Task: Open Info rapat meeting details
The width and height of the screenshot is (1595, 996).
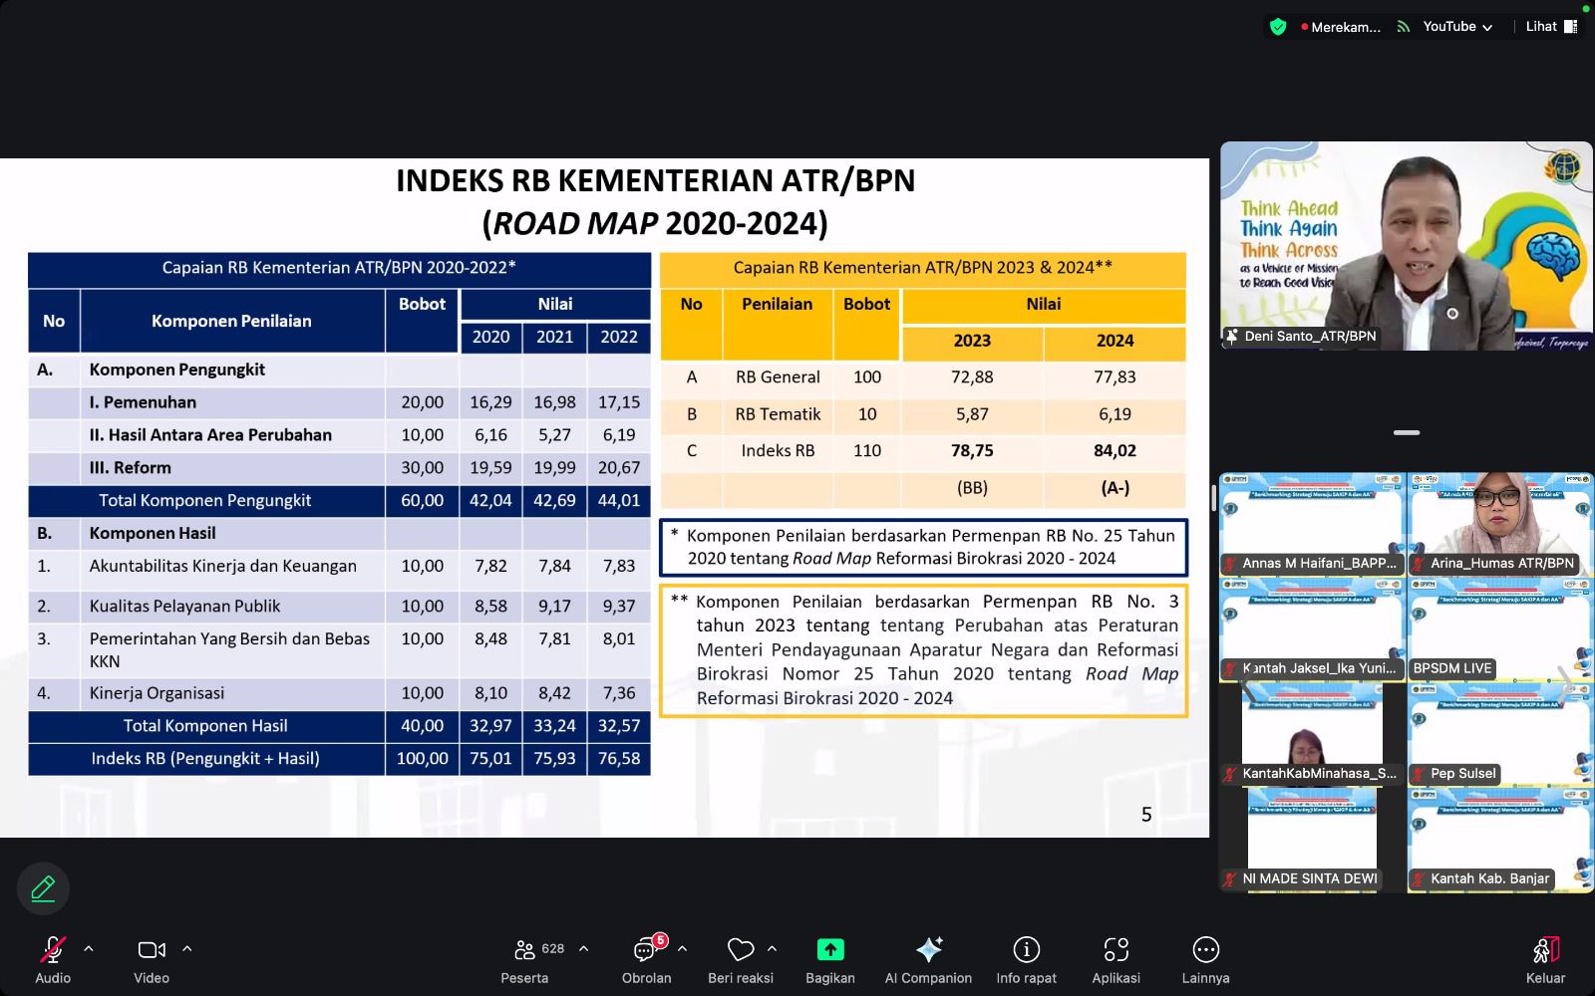Action: click(1026, 949)
